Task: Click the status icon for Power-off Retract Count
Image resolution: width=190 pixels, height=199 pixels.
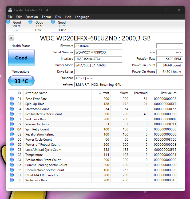Action: pos(12,144)
